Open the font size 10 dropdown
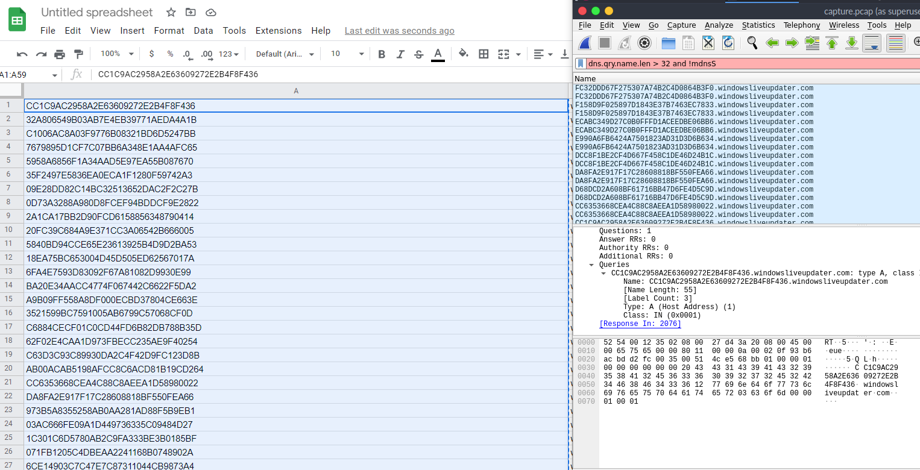920x470 pixels. 348,54
